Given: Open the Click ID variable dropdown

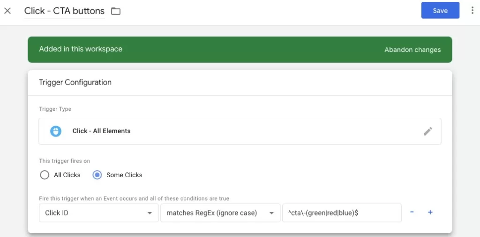Looking at the screenshot, I should [98, 213].
